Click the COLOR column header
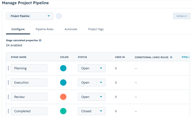 [x=64, y=57]
